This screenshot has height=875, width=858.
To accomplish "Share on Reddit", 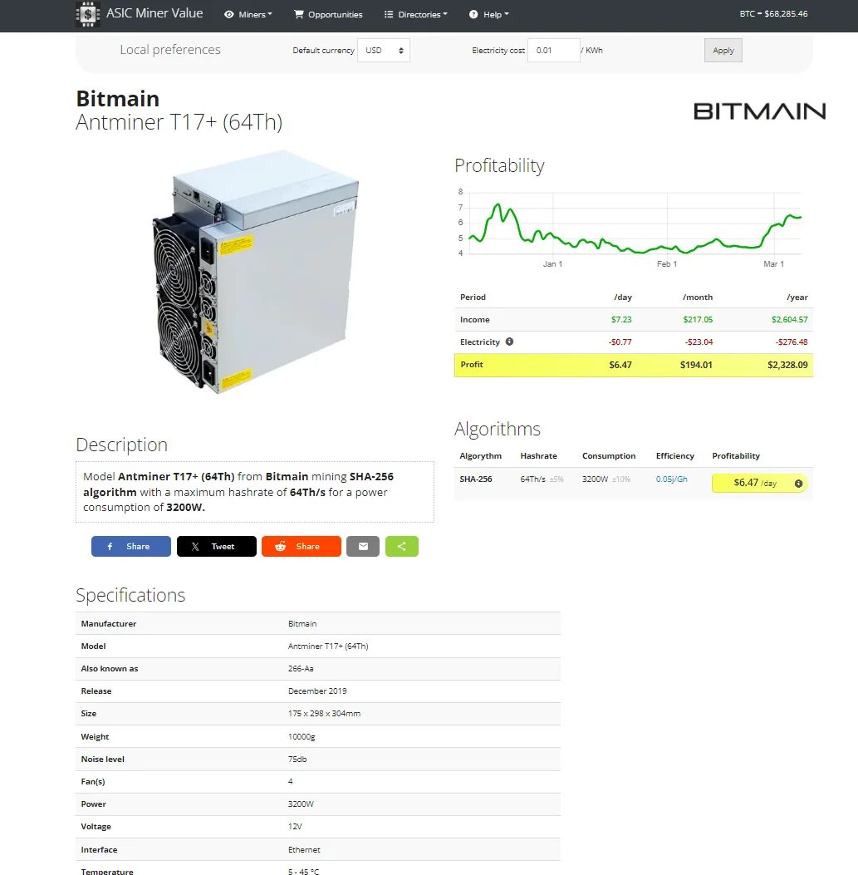I will pyautogui.click(x=302, y=546).
